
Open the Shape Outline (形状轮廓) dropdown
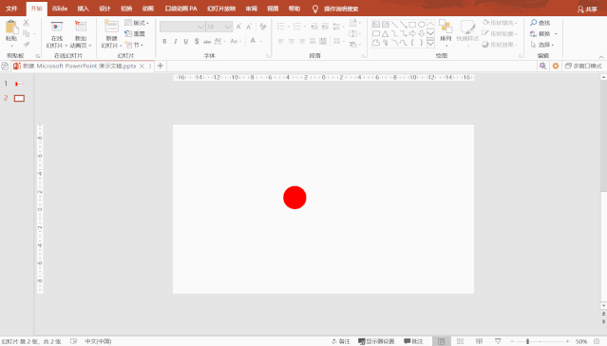[x=500, y=33]
